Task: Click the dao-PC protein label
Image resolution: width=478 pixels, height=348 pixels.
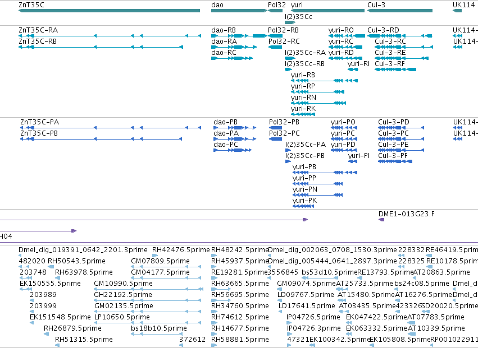Action: point(225,145)
